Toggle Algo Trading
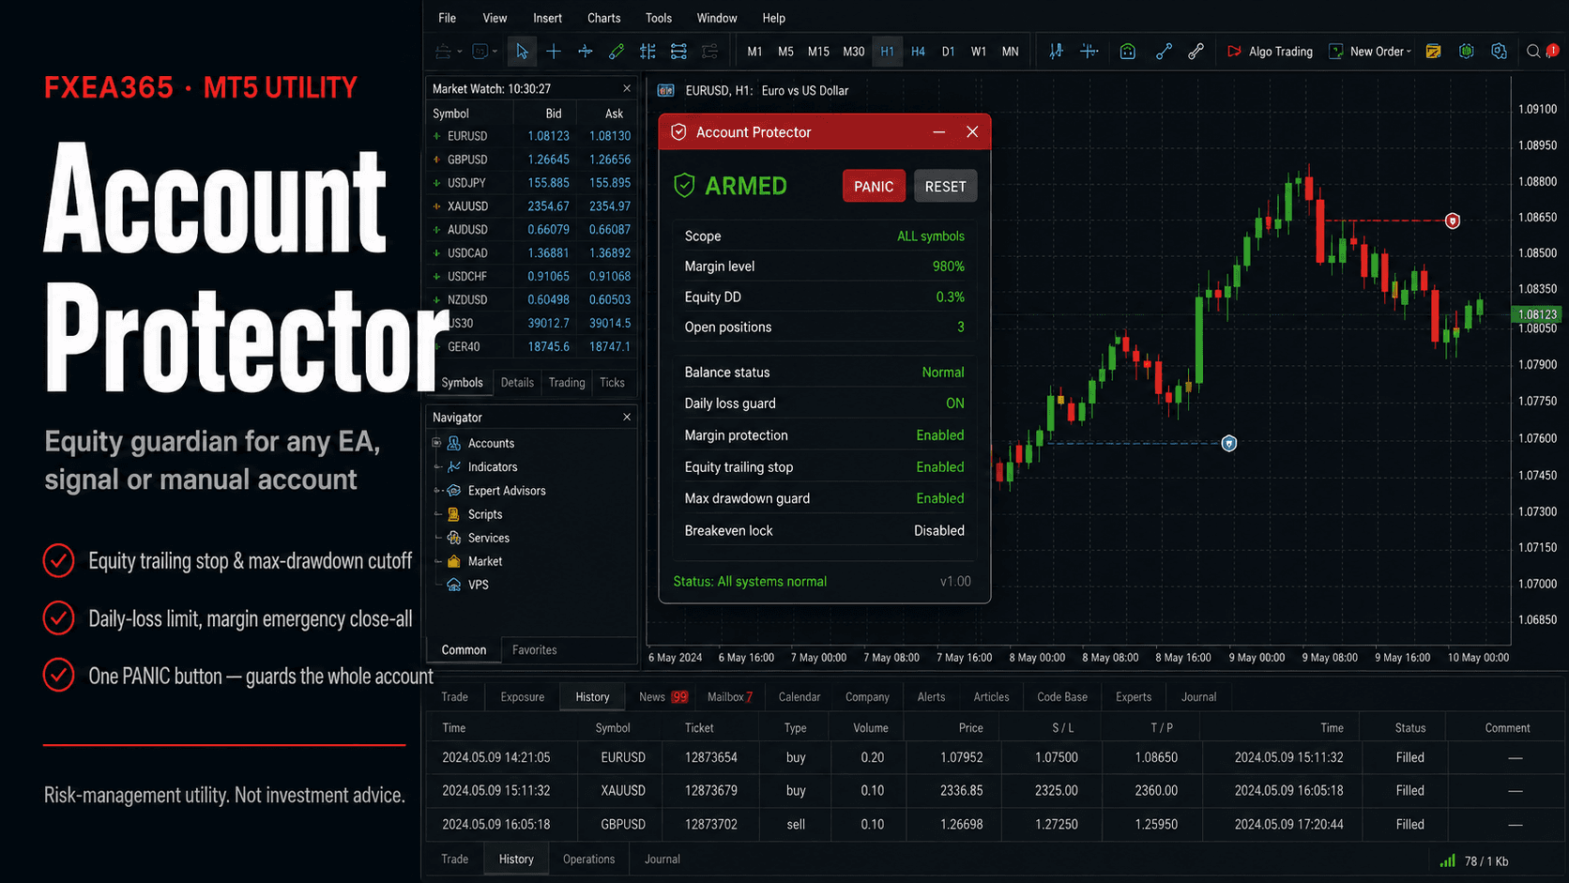This screenshot has width=1569, height=883. coord(1270,52)
